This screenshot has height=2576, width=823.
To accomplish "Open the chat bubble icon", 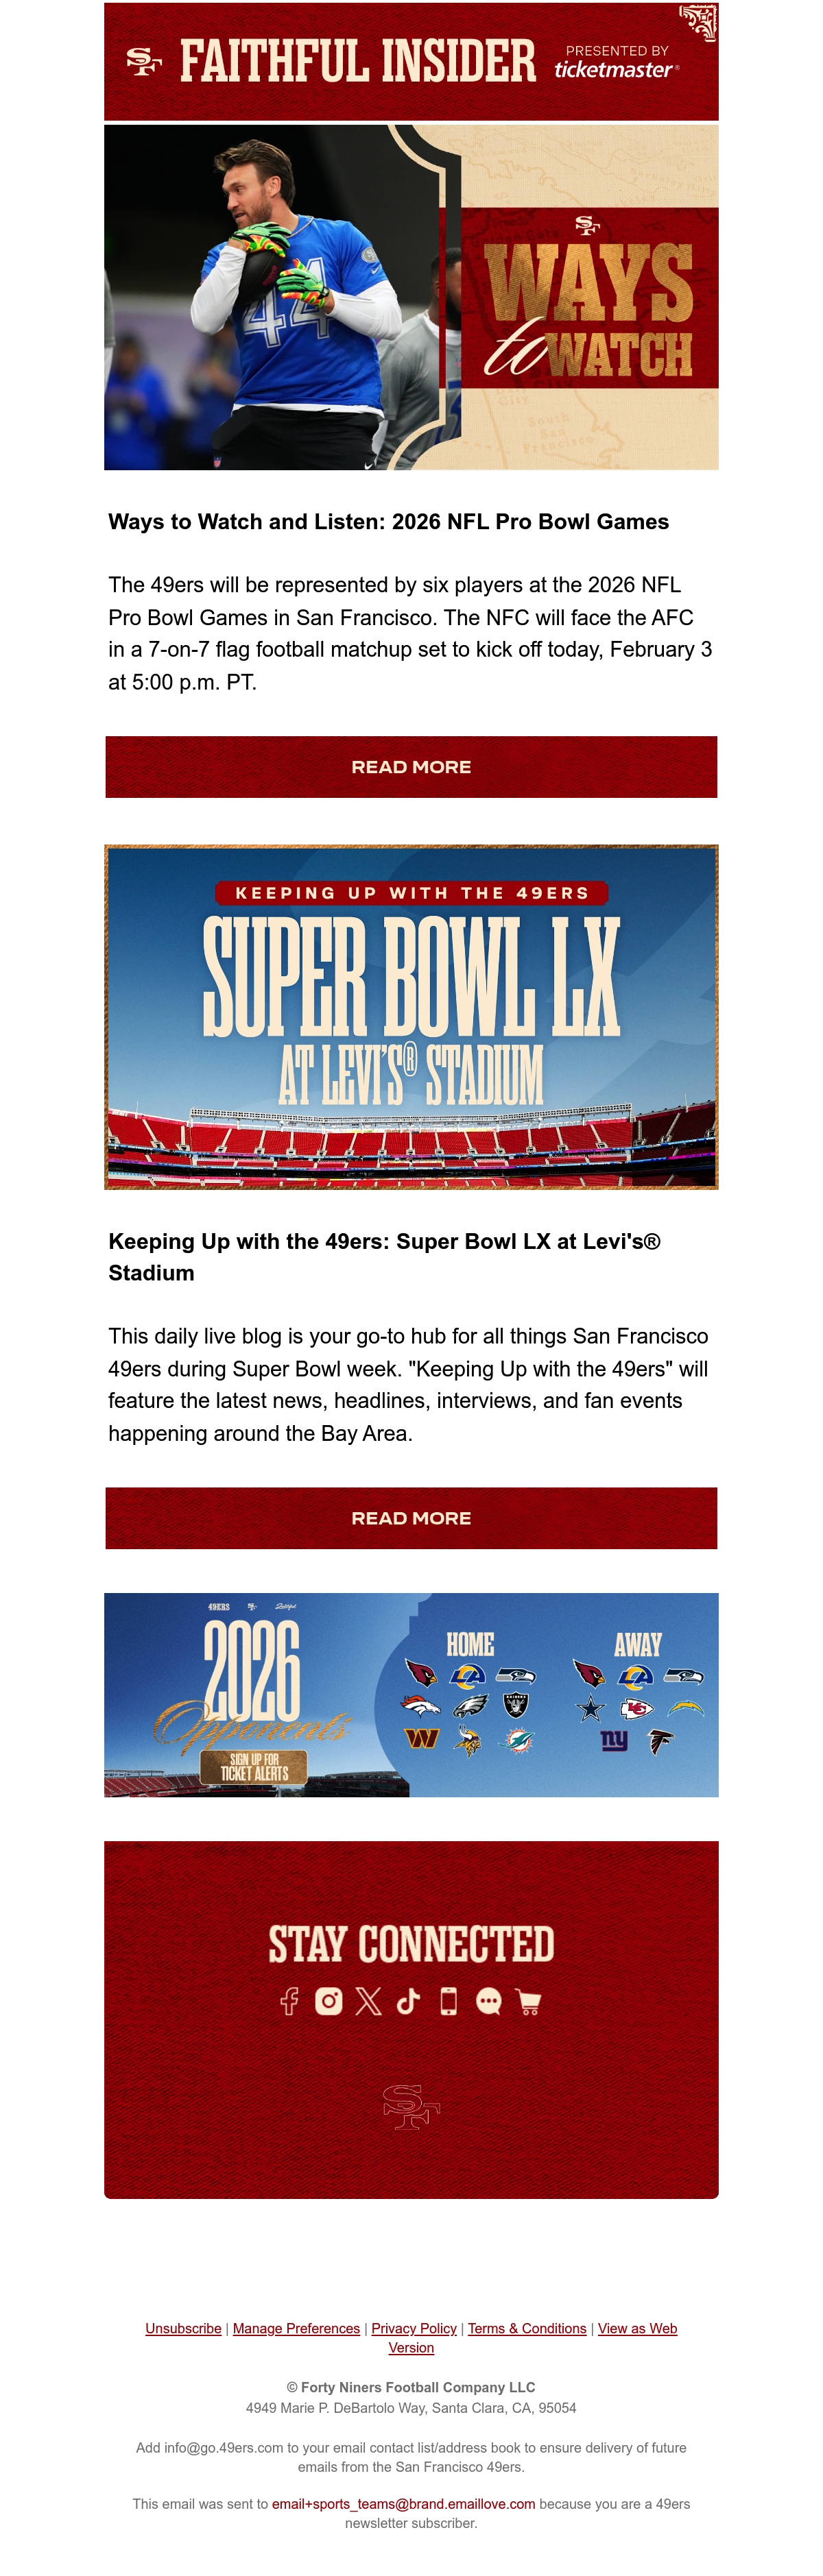I will (x=488, y=2001).
